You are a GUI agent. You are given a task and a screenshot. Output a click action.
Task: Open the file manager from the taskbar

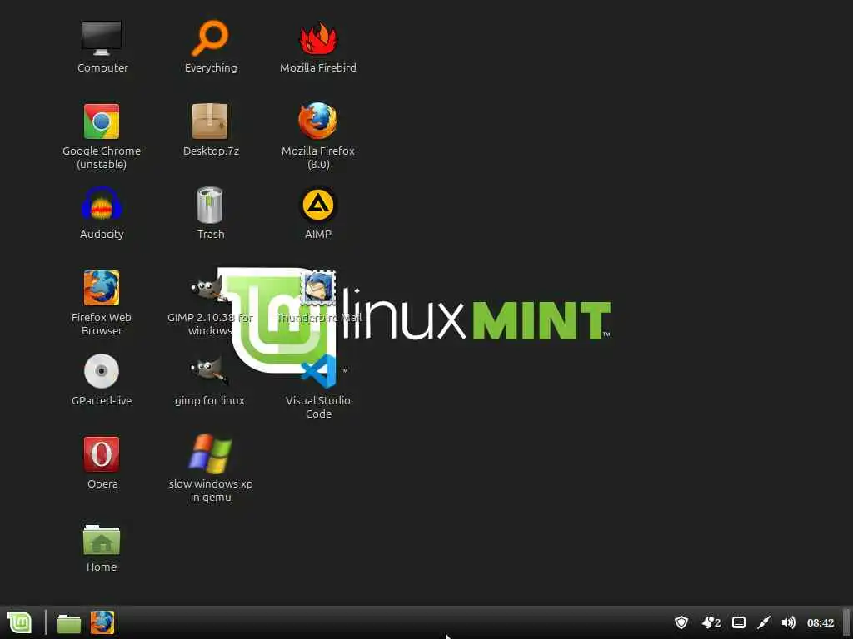click(x=69, y=623)
